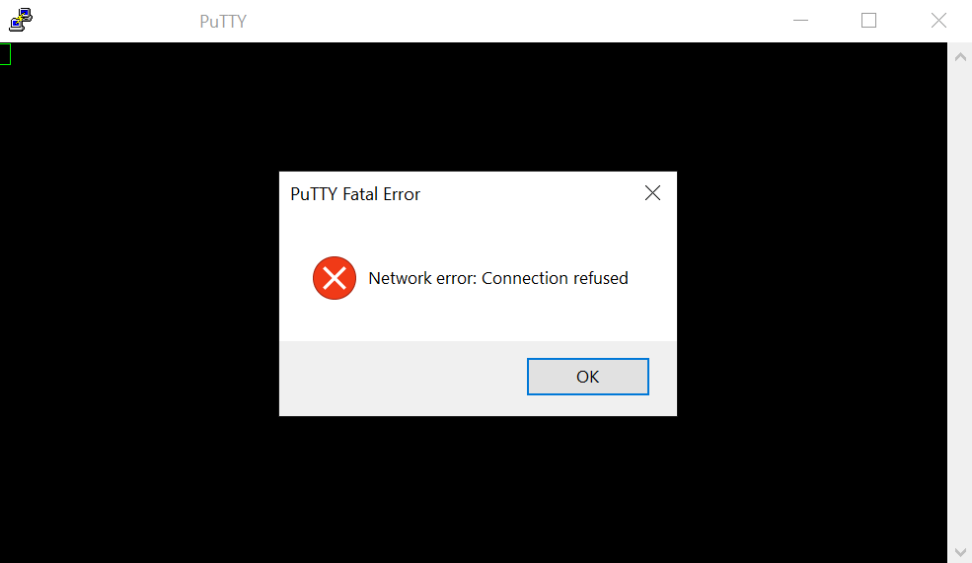Image resolution: width=972 pixels, height=563 pixels.
Task: Click the vertical scrollbar track
Action: [960, 306]
